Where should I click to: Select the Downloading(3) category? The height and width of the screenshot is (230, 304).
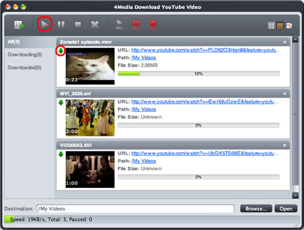30,55
